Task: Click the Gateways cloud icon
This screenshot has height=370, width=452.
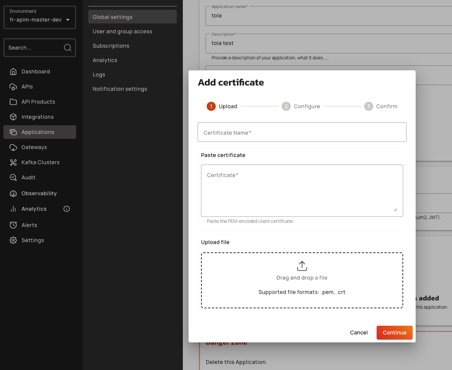Action: (13, 147)
